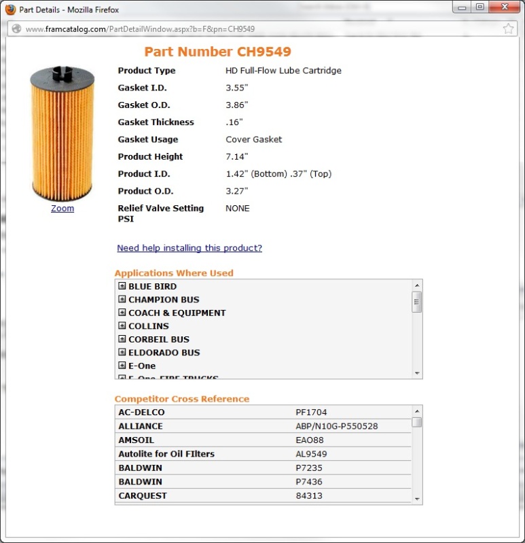Click Product O.D. value 3.27"
The height and width of the screenshot is (543, 525).
(237, 191)
